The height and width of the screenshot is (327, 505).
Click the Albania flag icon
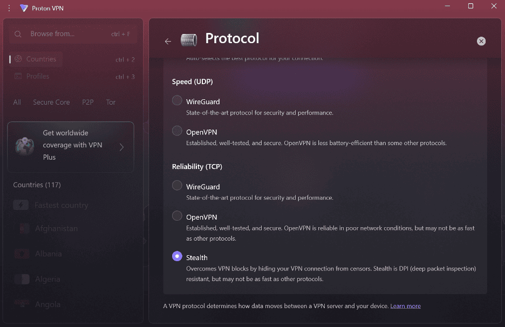(x=22, y=254)
